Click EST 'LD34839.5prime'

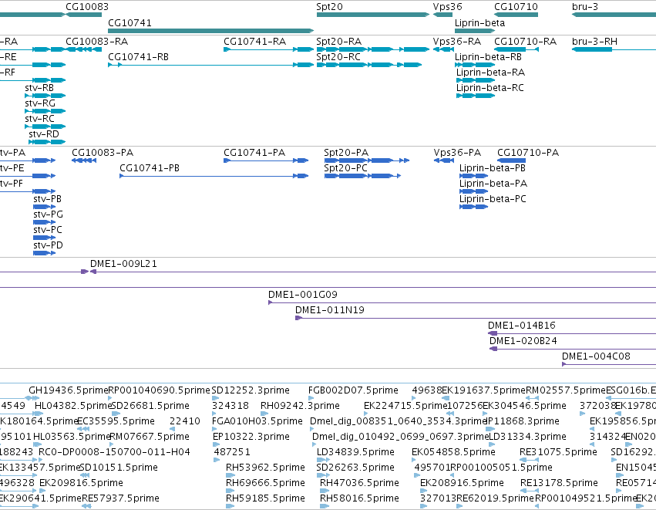[355, 453]
